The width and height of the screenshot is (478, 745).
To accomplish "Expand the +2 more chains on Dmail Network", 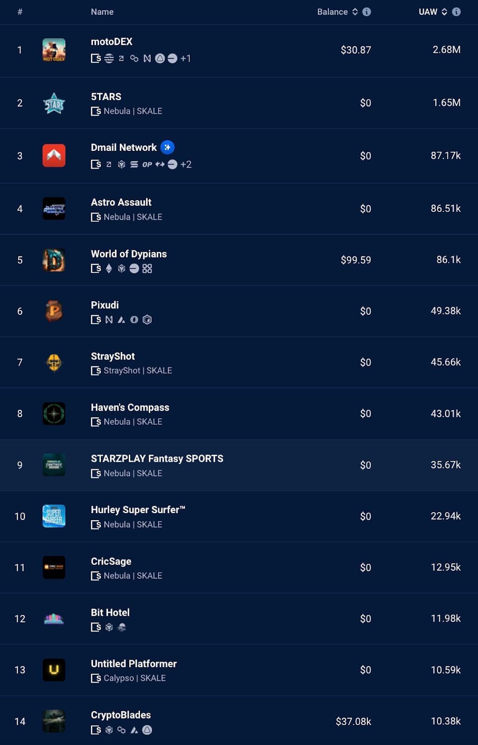I will [x=186, y=164].
